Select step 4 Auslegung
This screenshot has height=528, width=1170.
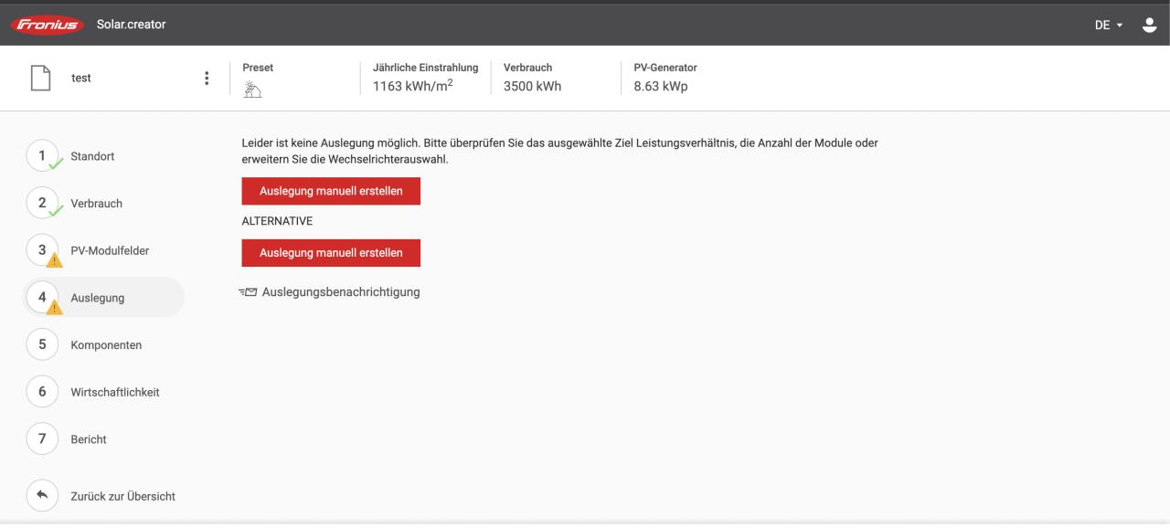tap(104, 298)
